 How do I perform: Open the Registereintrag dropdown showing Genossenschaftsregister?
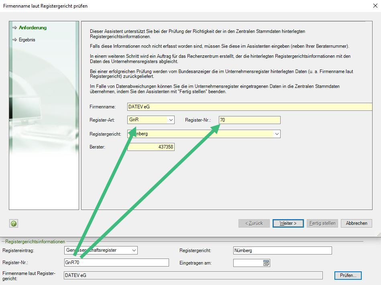tap(134, 250)
